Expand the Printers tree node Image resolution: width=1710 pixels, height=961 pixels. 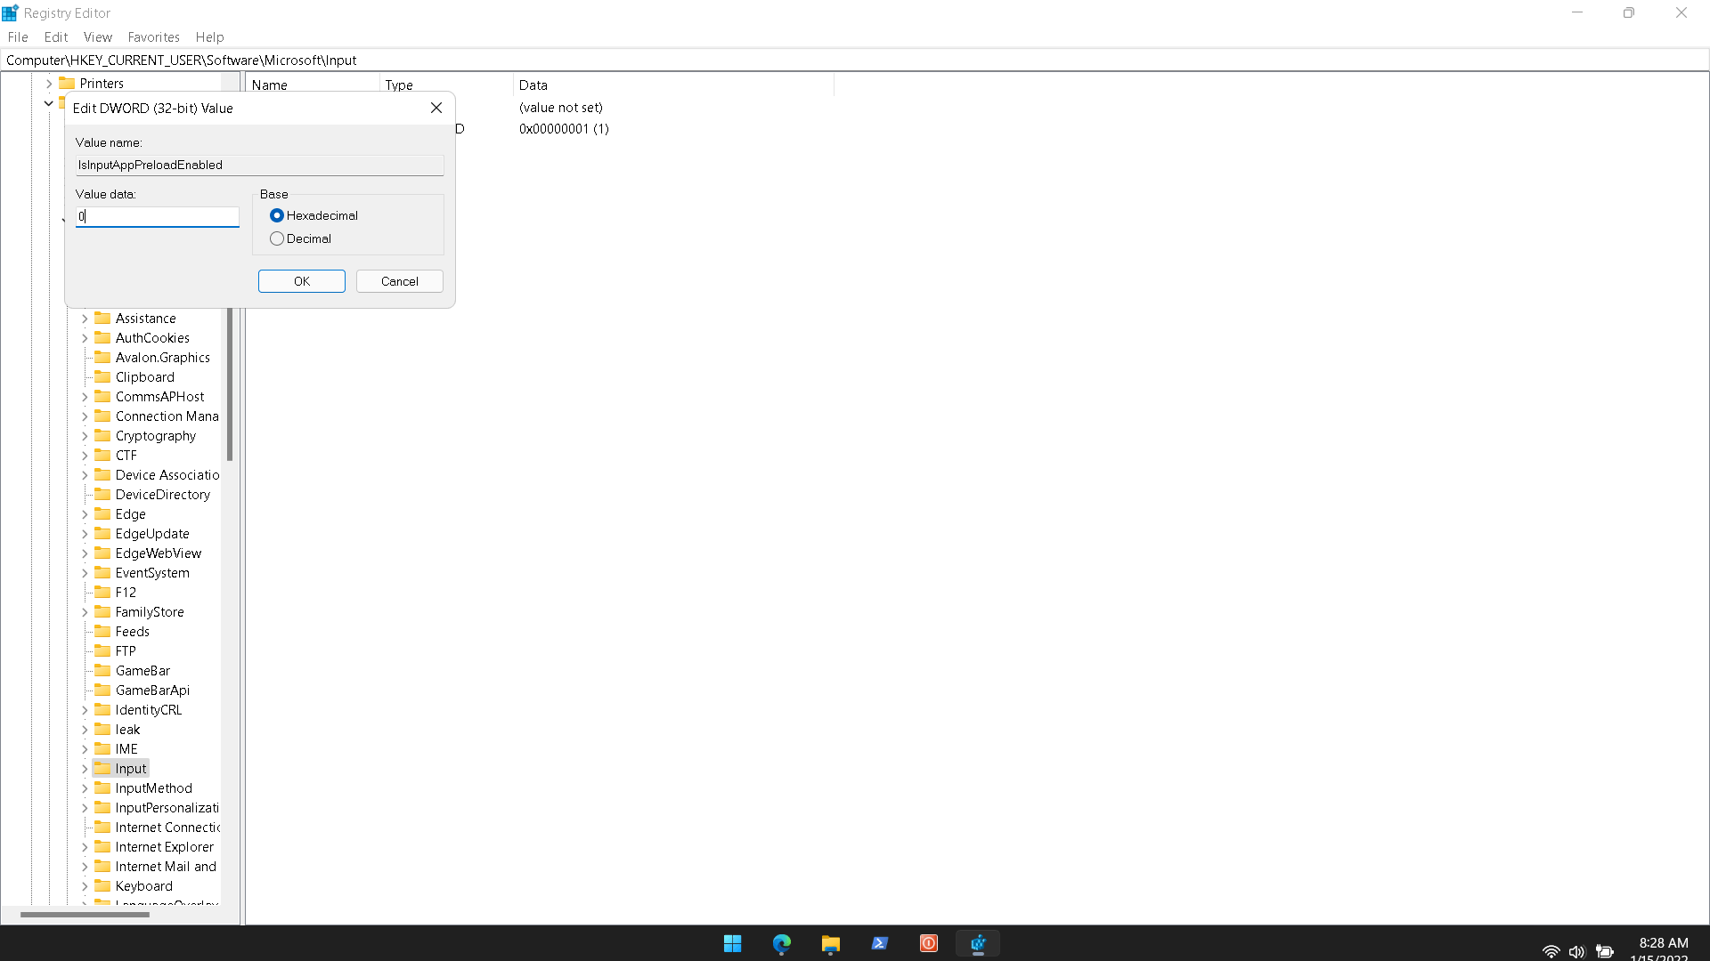click(x=49, y=84)
